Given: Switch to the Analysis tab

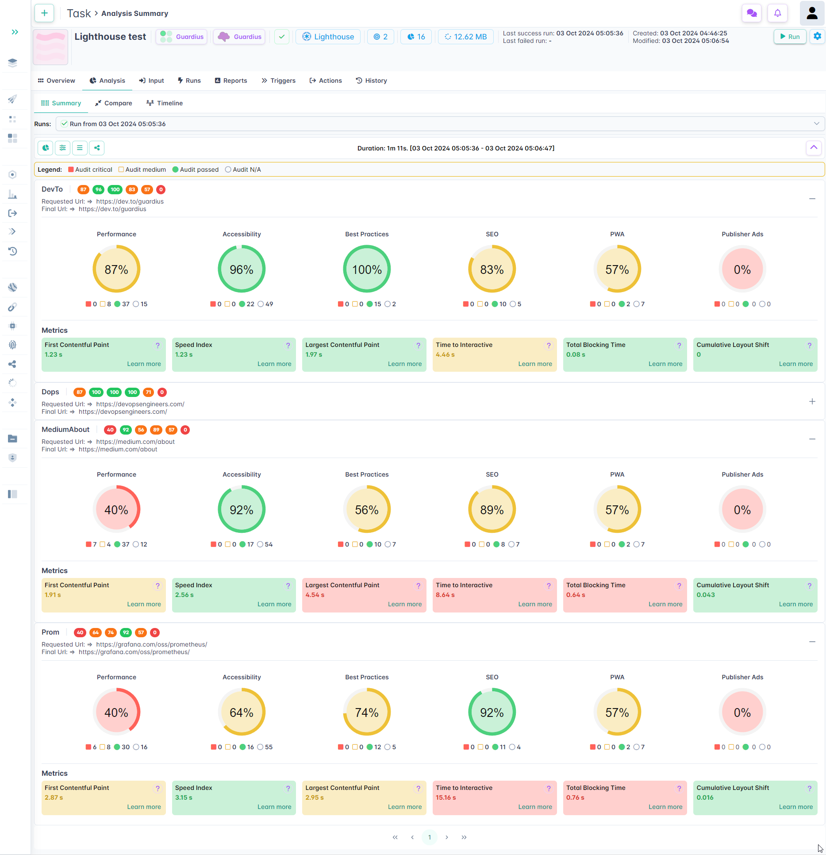Looking at the screenshot, I should [108, 81].
